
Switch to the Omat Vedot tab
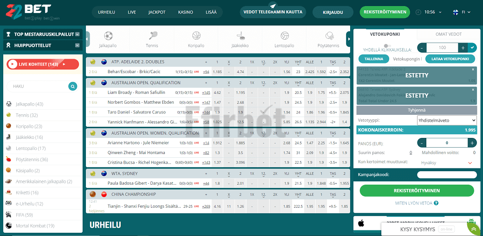(449, 34)
